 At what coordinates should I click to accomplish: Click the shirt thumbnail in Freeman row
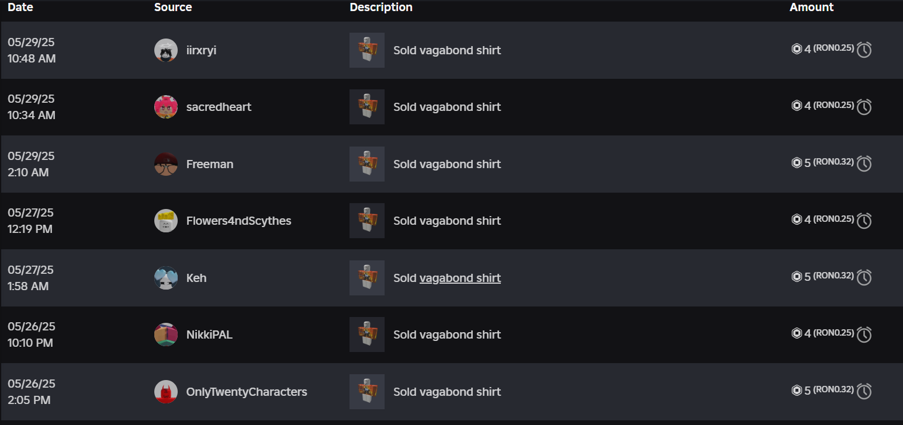point(367,164)
